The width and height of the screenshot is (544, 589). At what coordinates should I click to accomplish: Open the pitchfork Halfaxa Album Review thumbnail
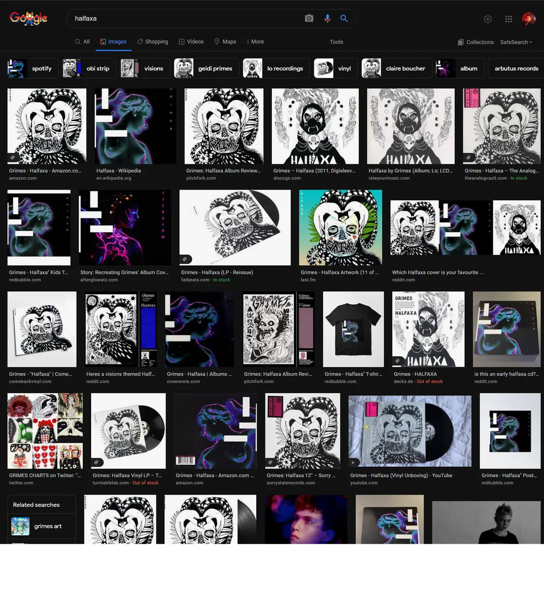224,126
